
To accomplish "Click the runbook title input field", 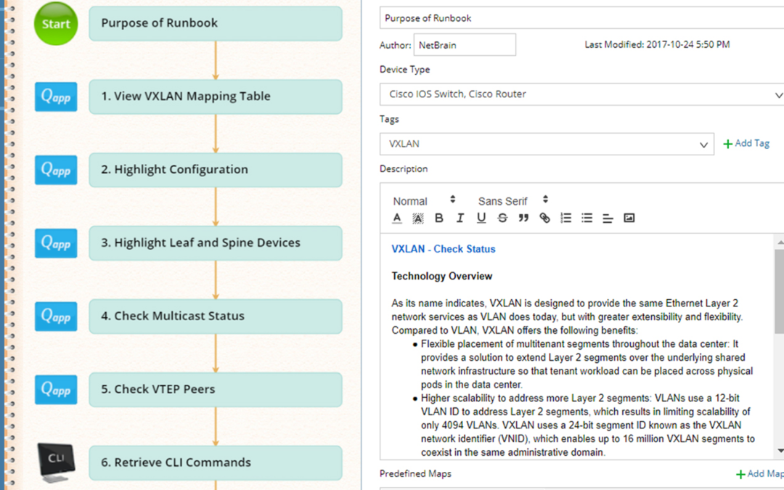I will (x=581, y=18).
